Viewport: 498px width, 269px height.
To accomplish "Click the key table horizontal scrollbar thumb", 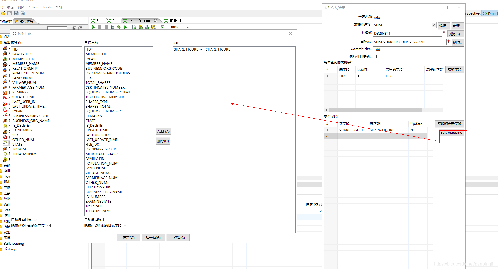I will tap(375, 110).
